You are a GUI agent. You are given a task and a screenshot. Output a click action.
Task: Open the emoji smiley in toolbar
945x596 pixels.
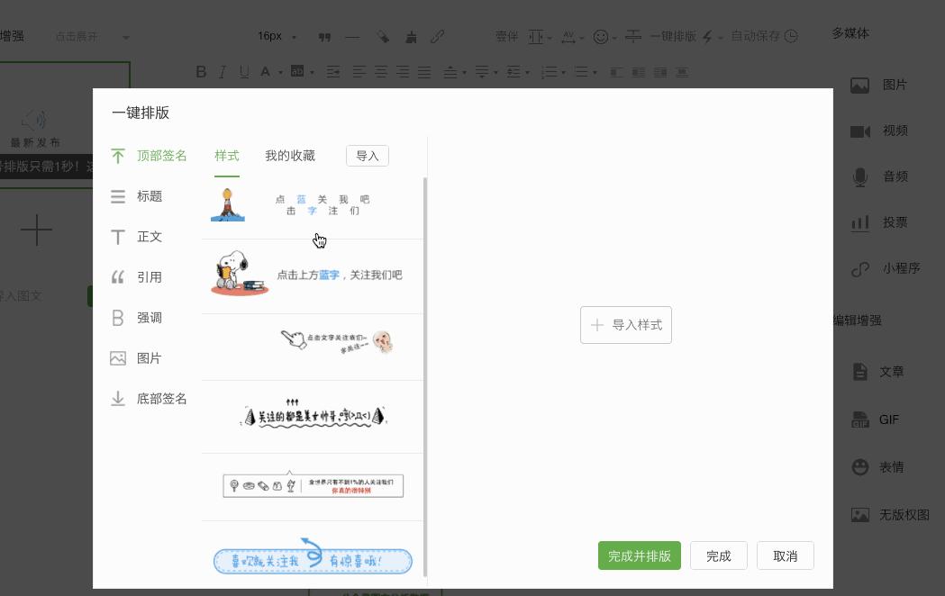click(600, 37)
